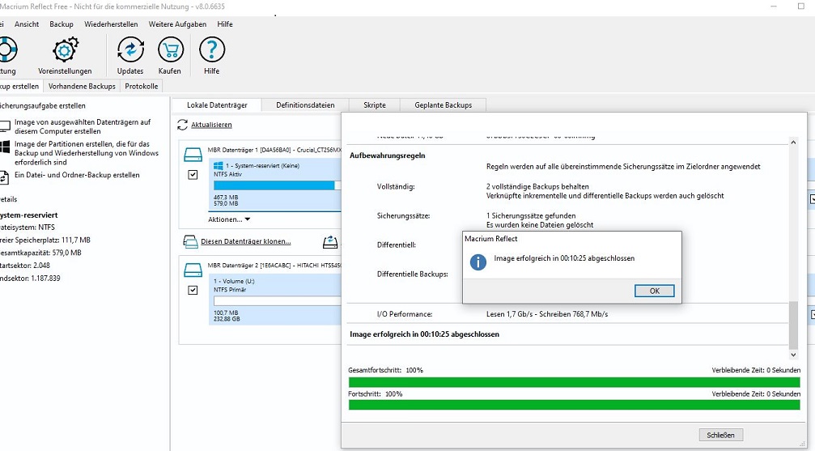Click the MBR Datenträger 1 disk icon
The width and height of the screenshot is (815, 451).
coord(193,155)
